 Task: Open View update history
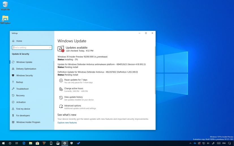pos(73,97)
